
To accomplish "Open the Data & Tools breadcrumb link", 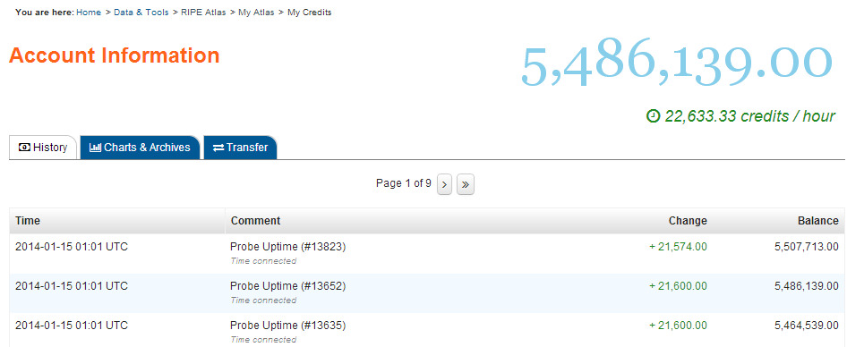I will pos(141,12).
